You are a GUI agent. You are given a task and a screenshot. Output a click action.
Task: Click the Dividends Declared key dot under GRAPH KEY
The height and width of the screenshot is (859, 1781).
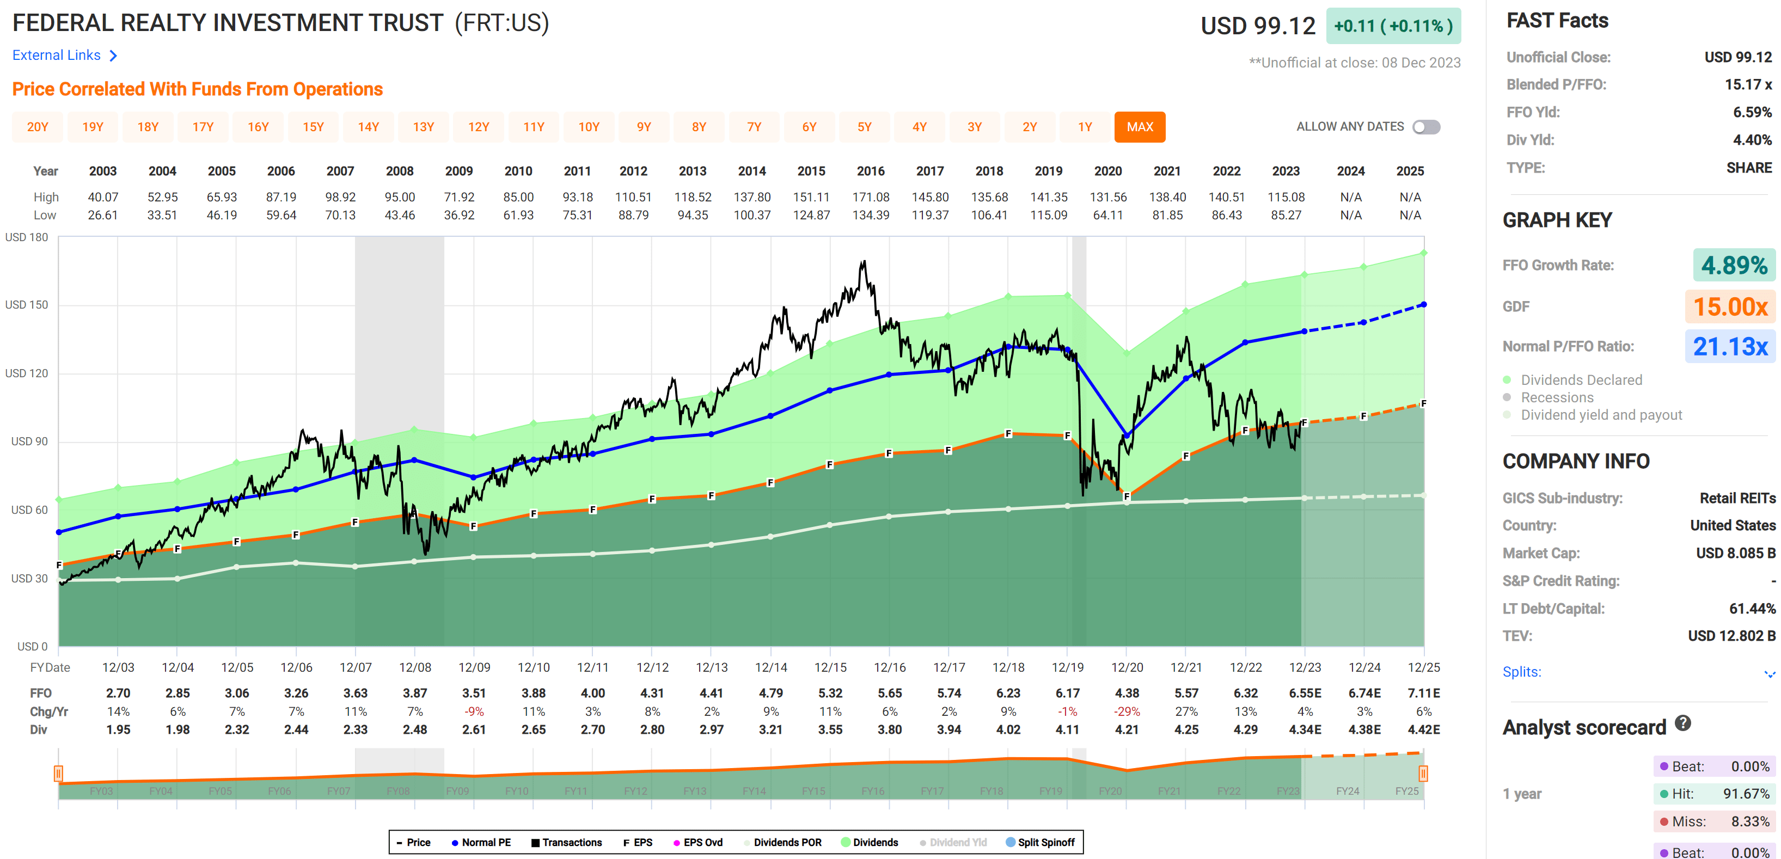pos(1506,379)
